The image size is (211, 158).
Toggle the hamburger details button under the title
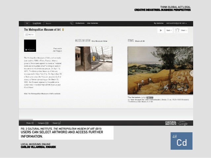click(x=29, y=35)
